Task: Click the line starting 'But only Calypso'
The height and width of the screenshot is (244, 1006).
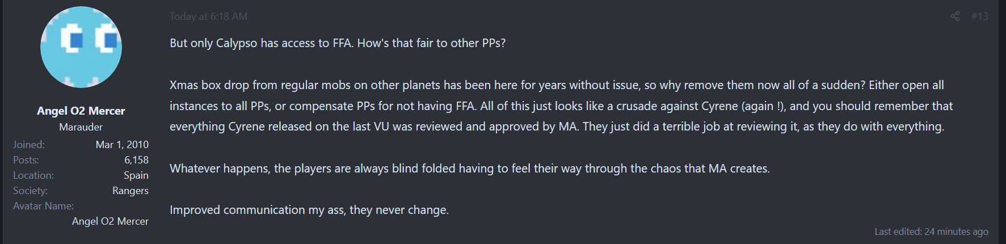Action: click(x=338, y=43)
